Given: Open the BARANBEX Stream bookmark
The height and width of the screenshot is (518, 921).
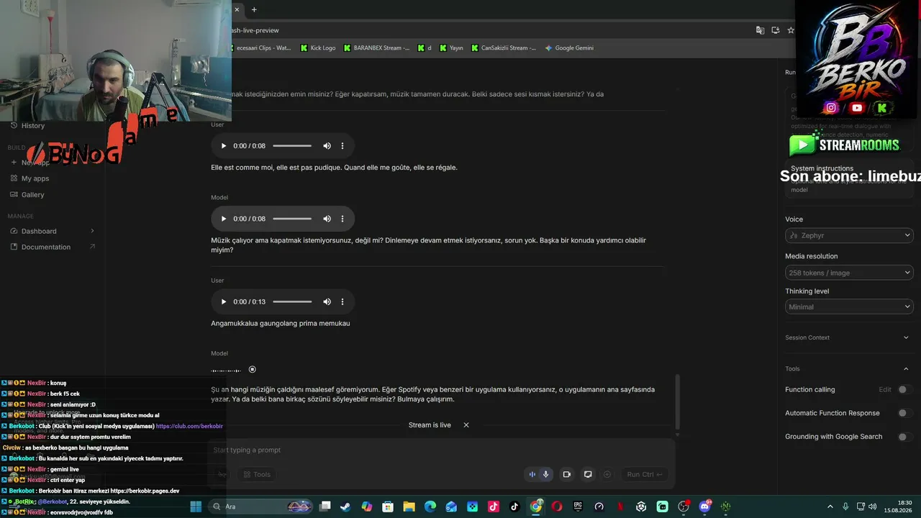Looking at the screenshot, I should (x=377, y=48).
